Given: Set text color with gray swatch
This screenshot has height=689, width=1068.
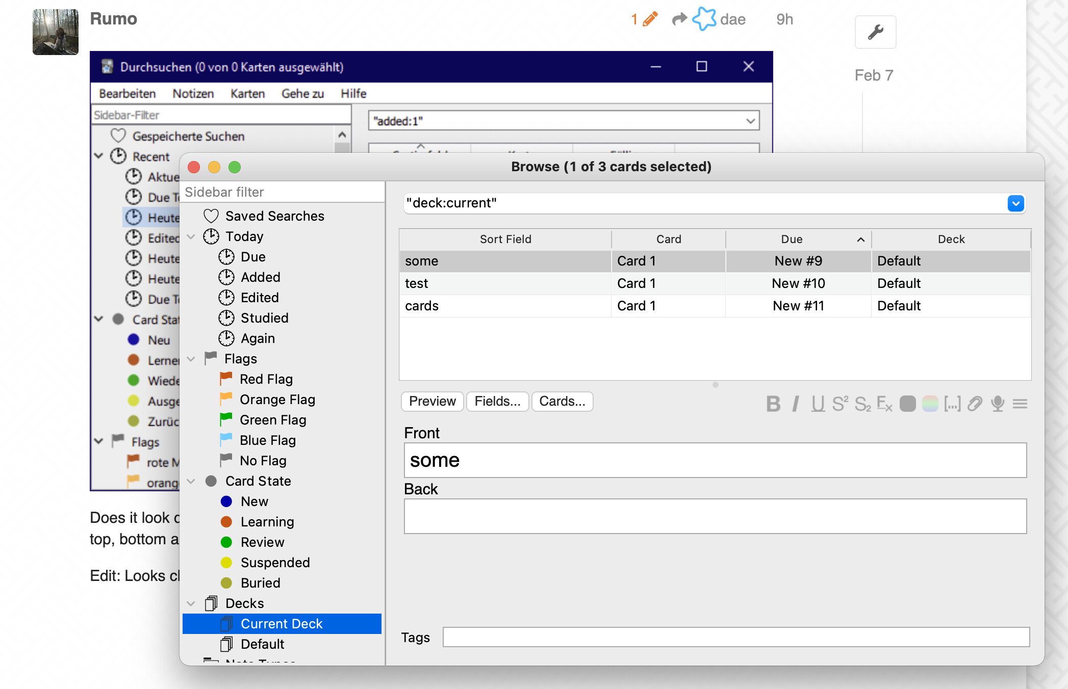Looking at the screenshot, I should 907,404.
